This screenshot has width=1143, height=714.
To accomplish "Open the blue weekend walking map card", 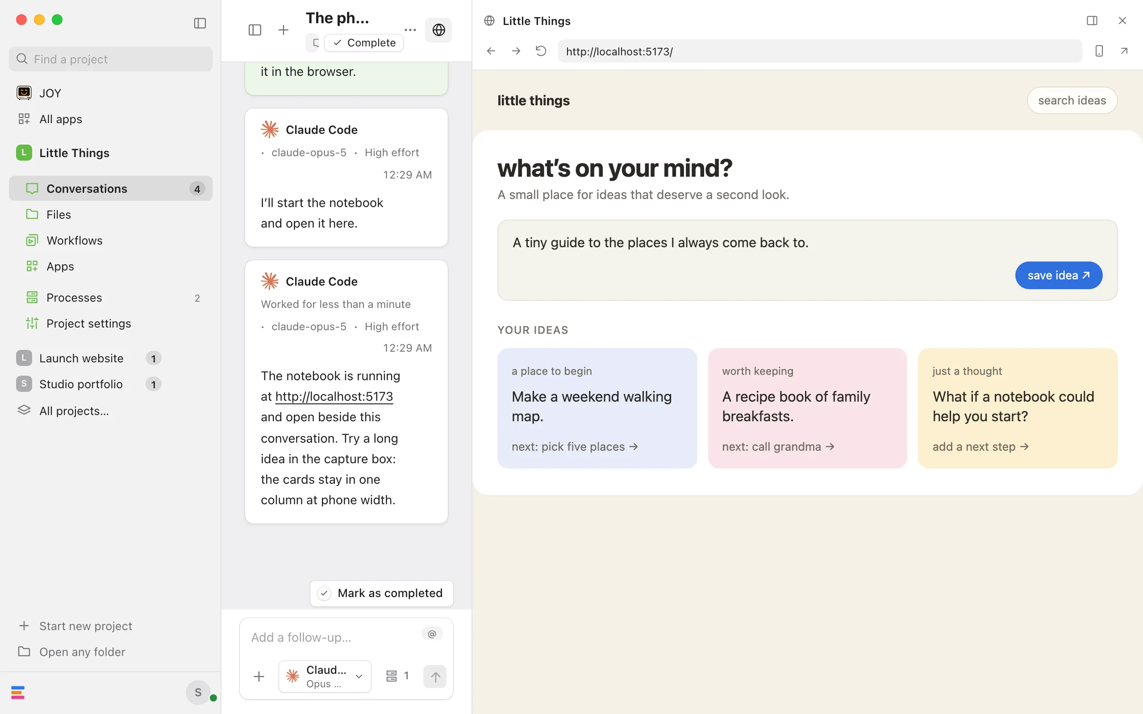I will tap(597, 408).
